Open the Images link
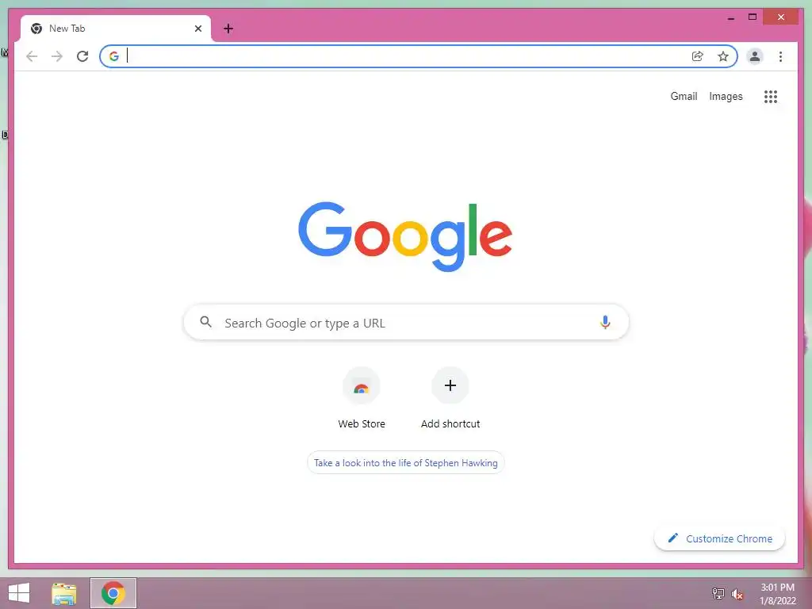The height and width of the screenshot is (609, 812). click(726, 96)
